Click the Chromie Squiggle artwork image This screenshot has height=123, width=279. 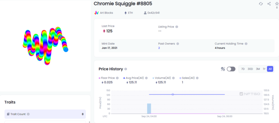[x=46, y=46]
